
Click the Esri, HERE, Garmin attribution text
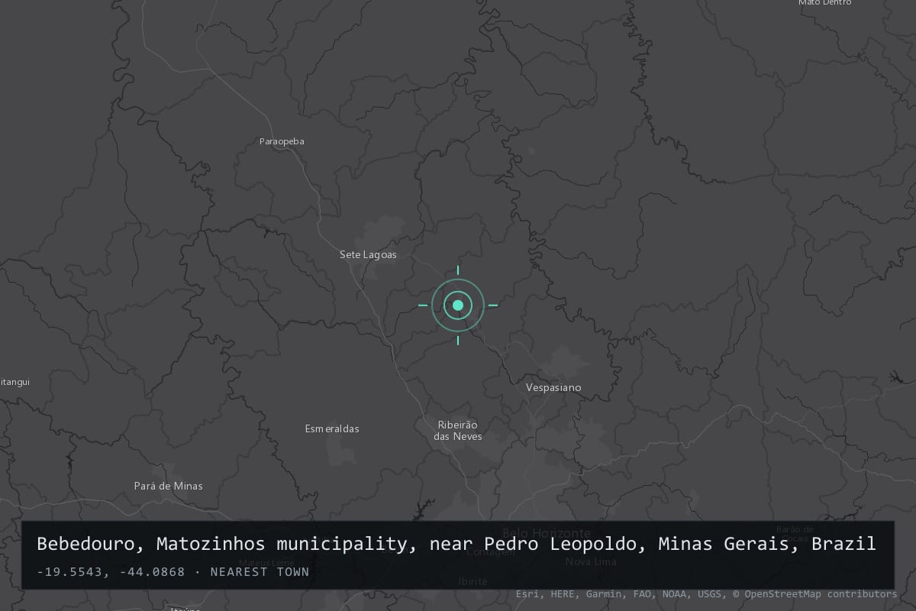click(706, 593)
